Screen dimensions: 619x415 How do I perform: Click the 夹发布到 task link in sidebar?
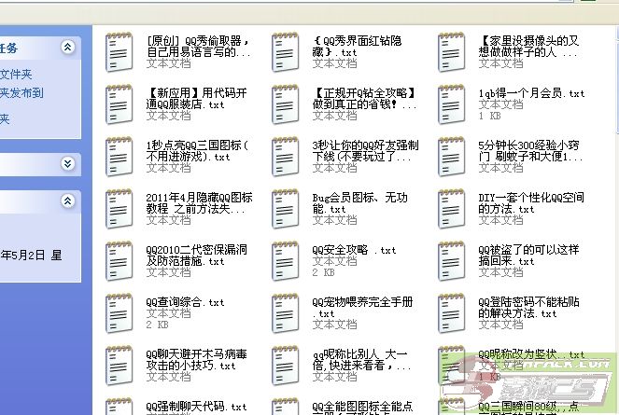coord(21,93)
